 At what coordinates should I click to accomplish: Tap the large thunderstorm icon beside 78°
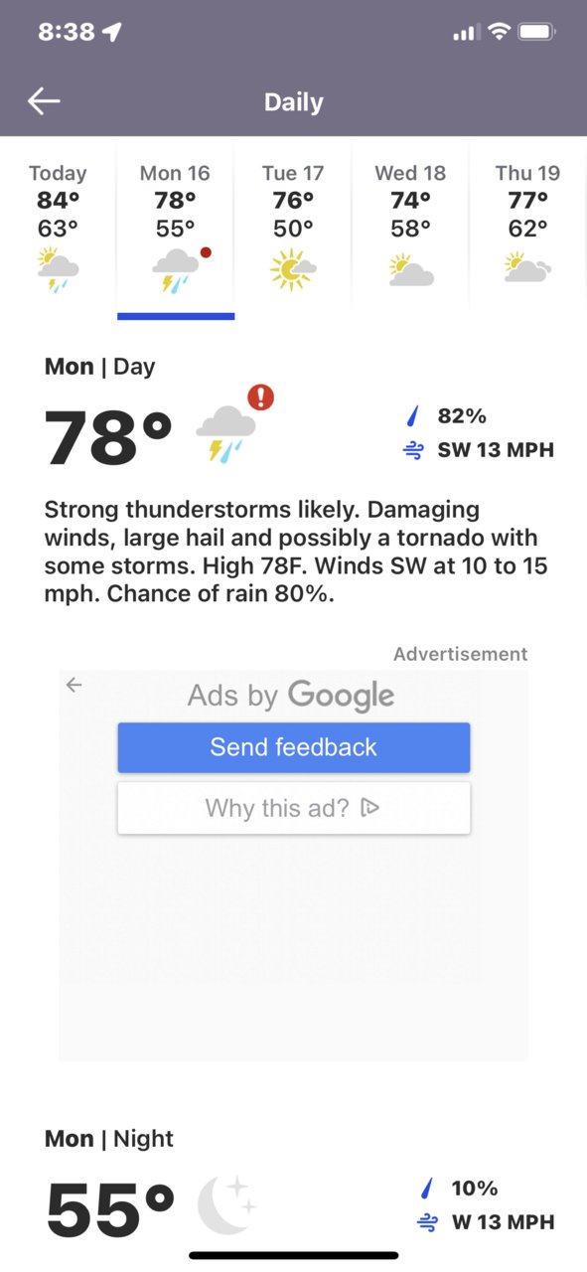coord(225,436)
